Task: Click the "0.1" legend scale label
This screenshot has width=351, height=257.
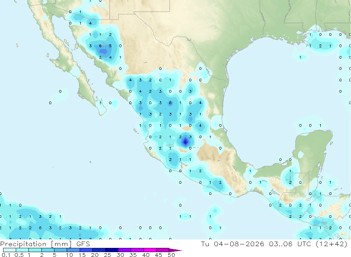Action: tap(6, 255)
